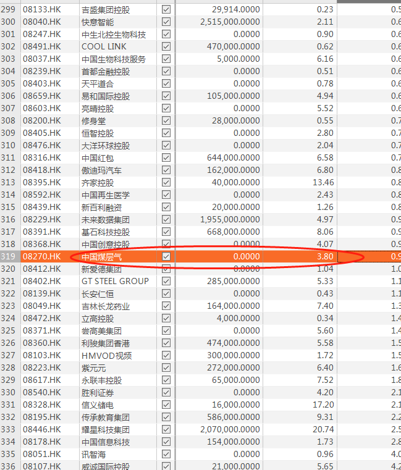Toggle the checkbox for 快意智能 row
401x470 pixels.
(166, 22)
